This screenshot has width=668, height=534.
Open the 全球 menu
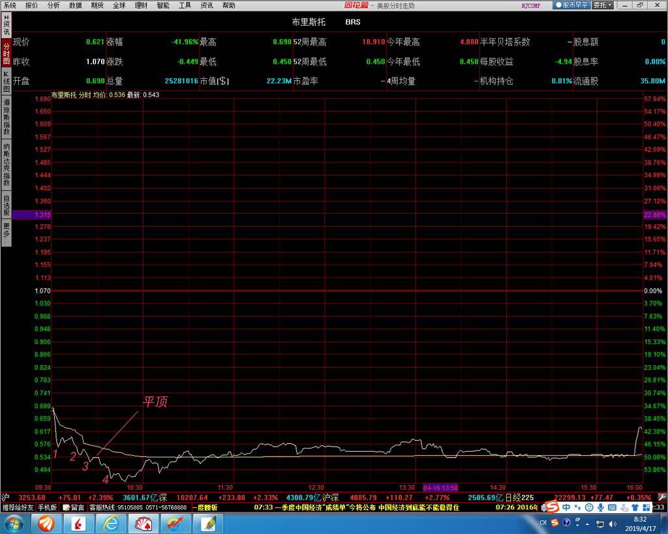119,5
